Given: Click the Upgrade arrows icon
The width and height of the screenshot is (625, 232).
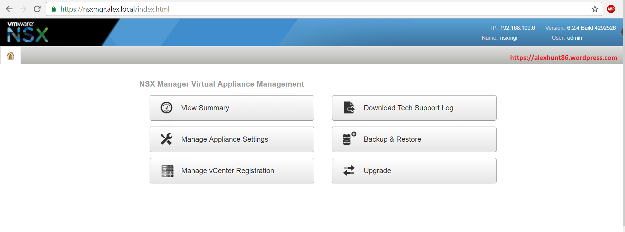Looking at the screenshot, I should click(x=349, y=171).
